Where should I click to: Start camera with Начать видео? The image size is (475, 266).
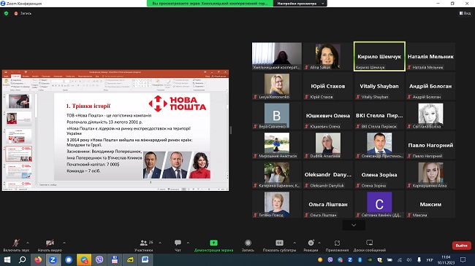pos(50,245)
